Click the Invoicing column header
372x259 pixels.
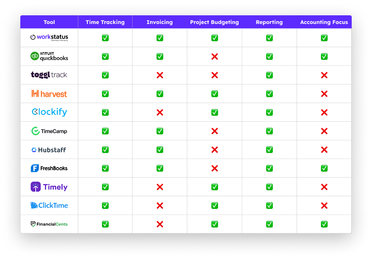(159, 22)
